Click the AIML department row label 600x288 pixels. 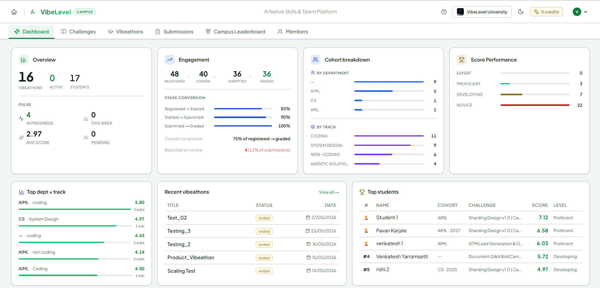315,91
